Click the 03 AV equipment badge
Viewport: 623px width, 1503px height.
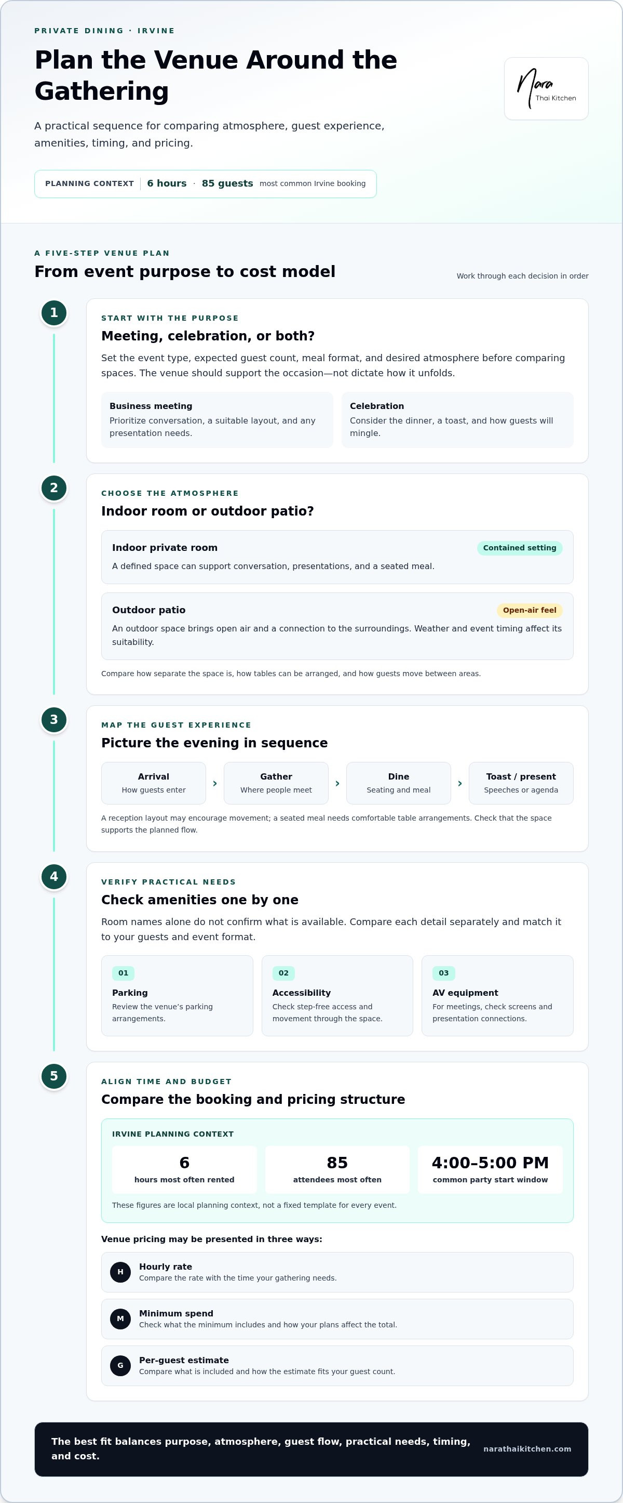click(x=443, y=972)
